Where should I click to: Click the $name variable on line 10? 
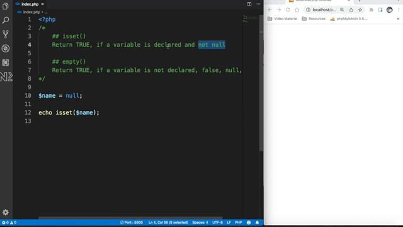pyautogui.click(x=47, y=96)
